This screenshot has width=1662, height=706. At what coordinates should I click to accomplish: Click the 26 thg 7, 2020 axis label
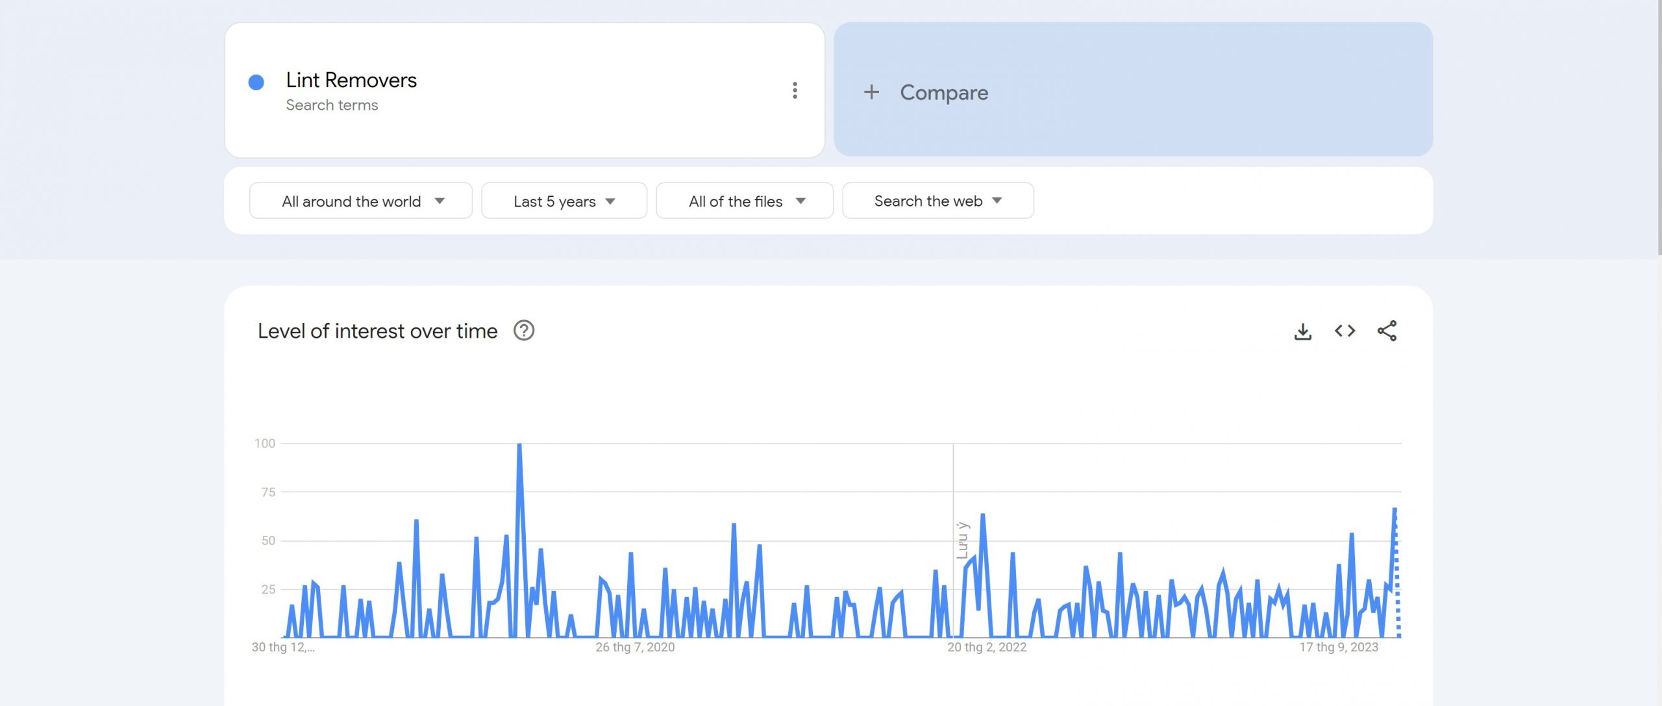635,648
